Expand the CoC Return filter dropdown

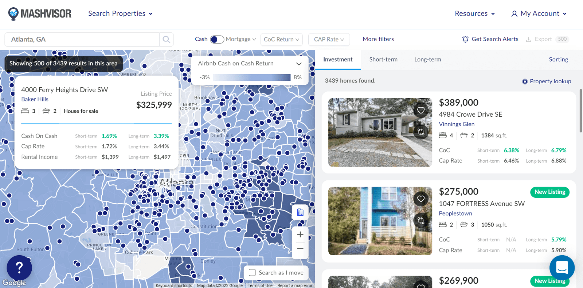(x=281, y=39)
